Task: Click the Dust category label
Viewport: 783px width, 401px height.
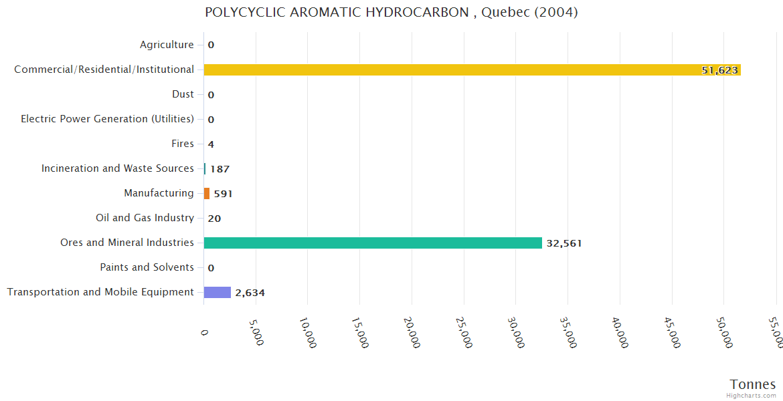Action: point(183,94)
